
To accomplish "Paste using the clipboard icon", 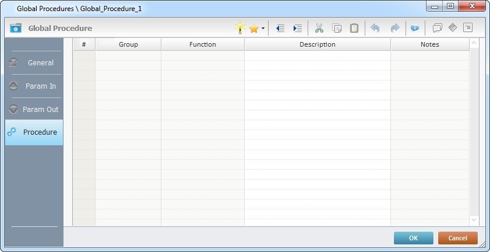I will click(x=354, y=28).
